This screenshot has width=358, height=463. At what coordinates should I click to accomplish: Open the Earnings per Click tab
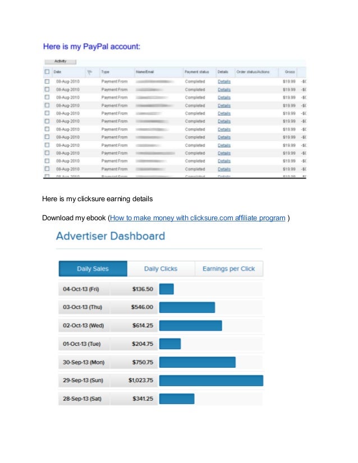(229, 268)
